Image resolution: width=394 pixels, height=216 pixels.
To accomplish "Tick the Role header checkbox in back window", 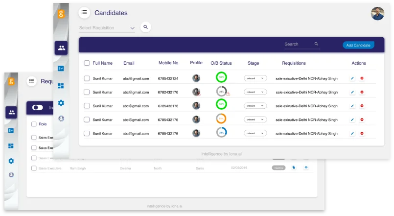I will pos(34,124).
